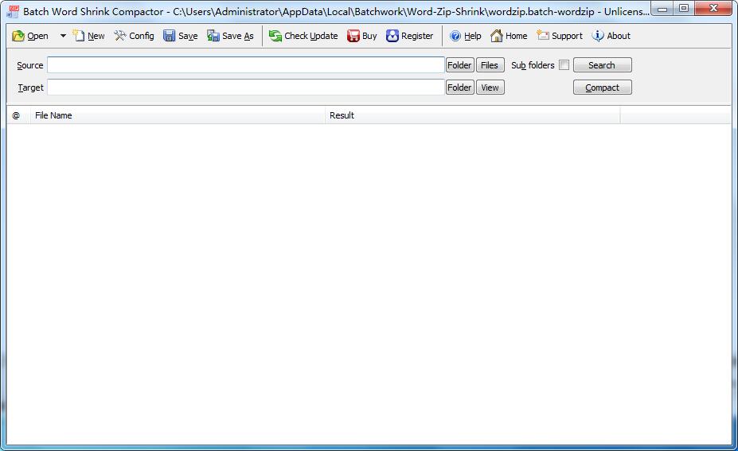
Task: Open the Buy shopping cart option
Action: click(x=362, y=36)
